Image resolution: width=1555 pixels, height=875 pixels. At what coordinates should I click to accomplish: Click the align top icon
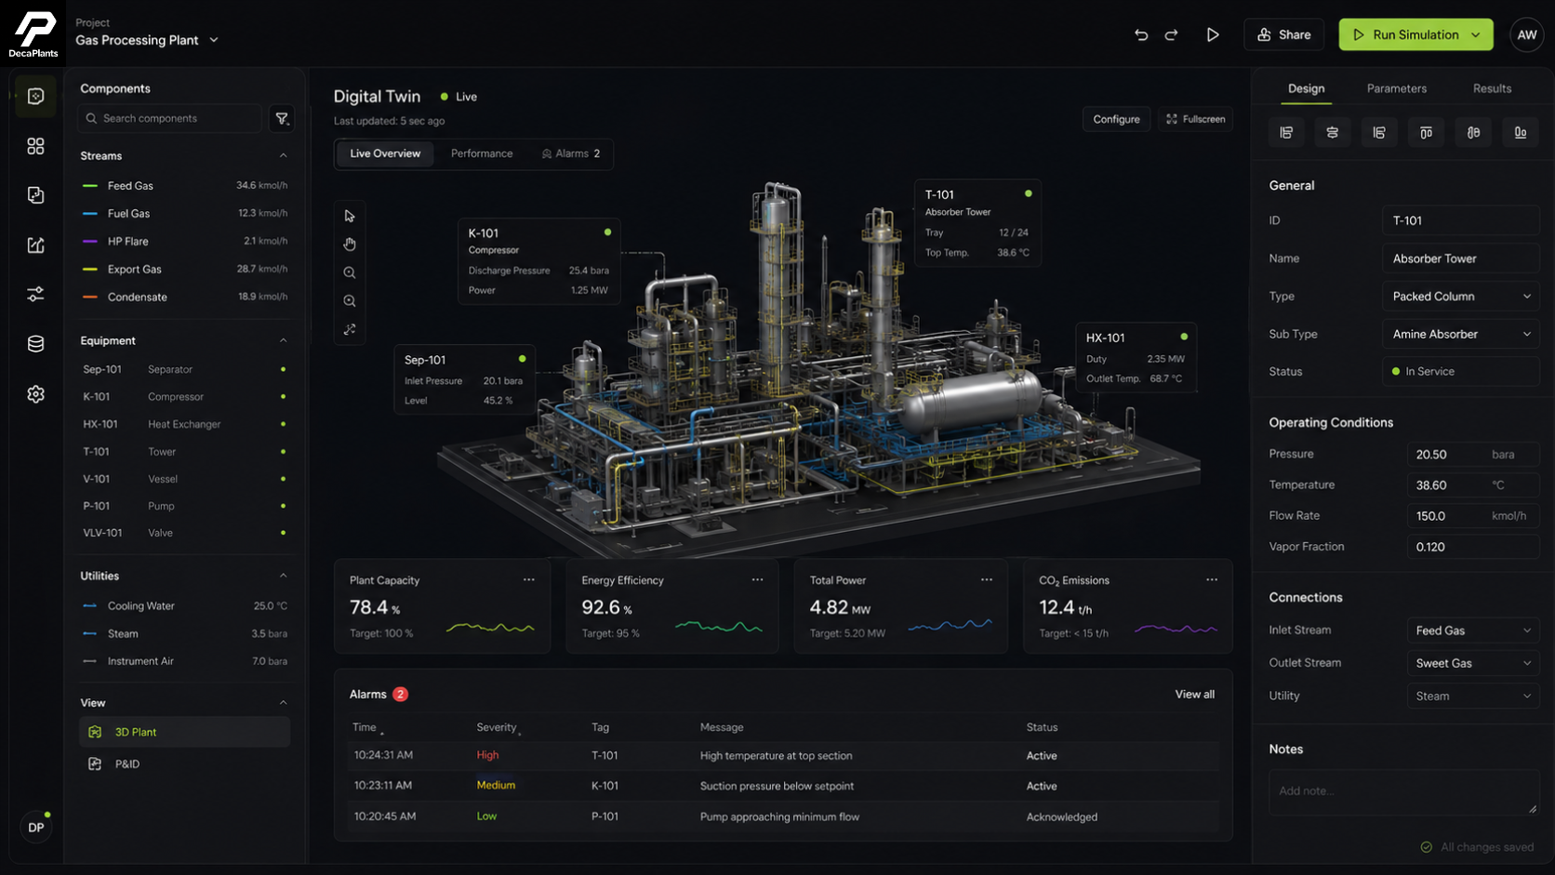tap(1426, 132)
